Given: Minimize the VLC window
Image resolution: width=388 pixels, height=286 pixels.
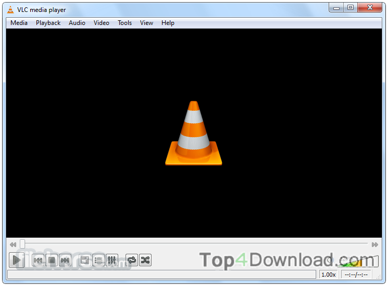Looking at the screenshot, I should pyautogui.click(x=336, y=8).
